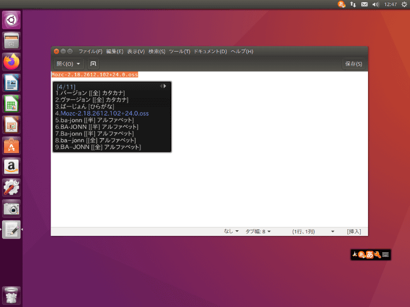Viewport: 410px width, 307px height.
Task: Click the fcitx penguin icon in input panel
Action: (354, 254)
